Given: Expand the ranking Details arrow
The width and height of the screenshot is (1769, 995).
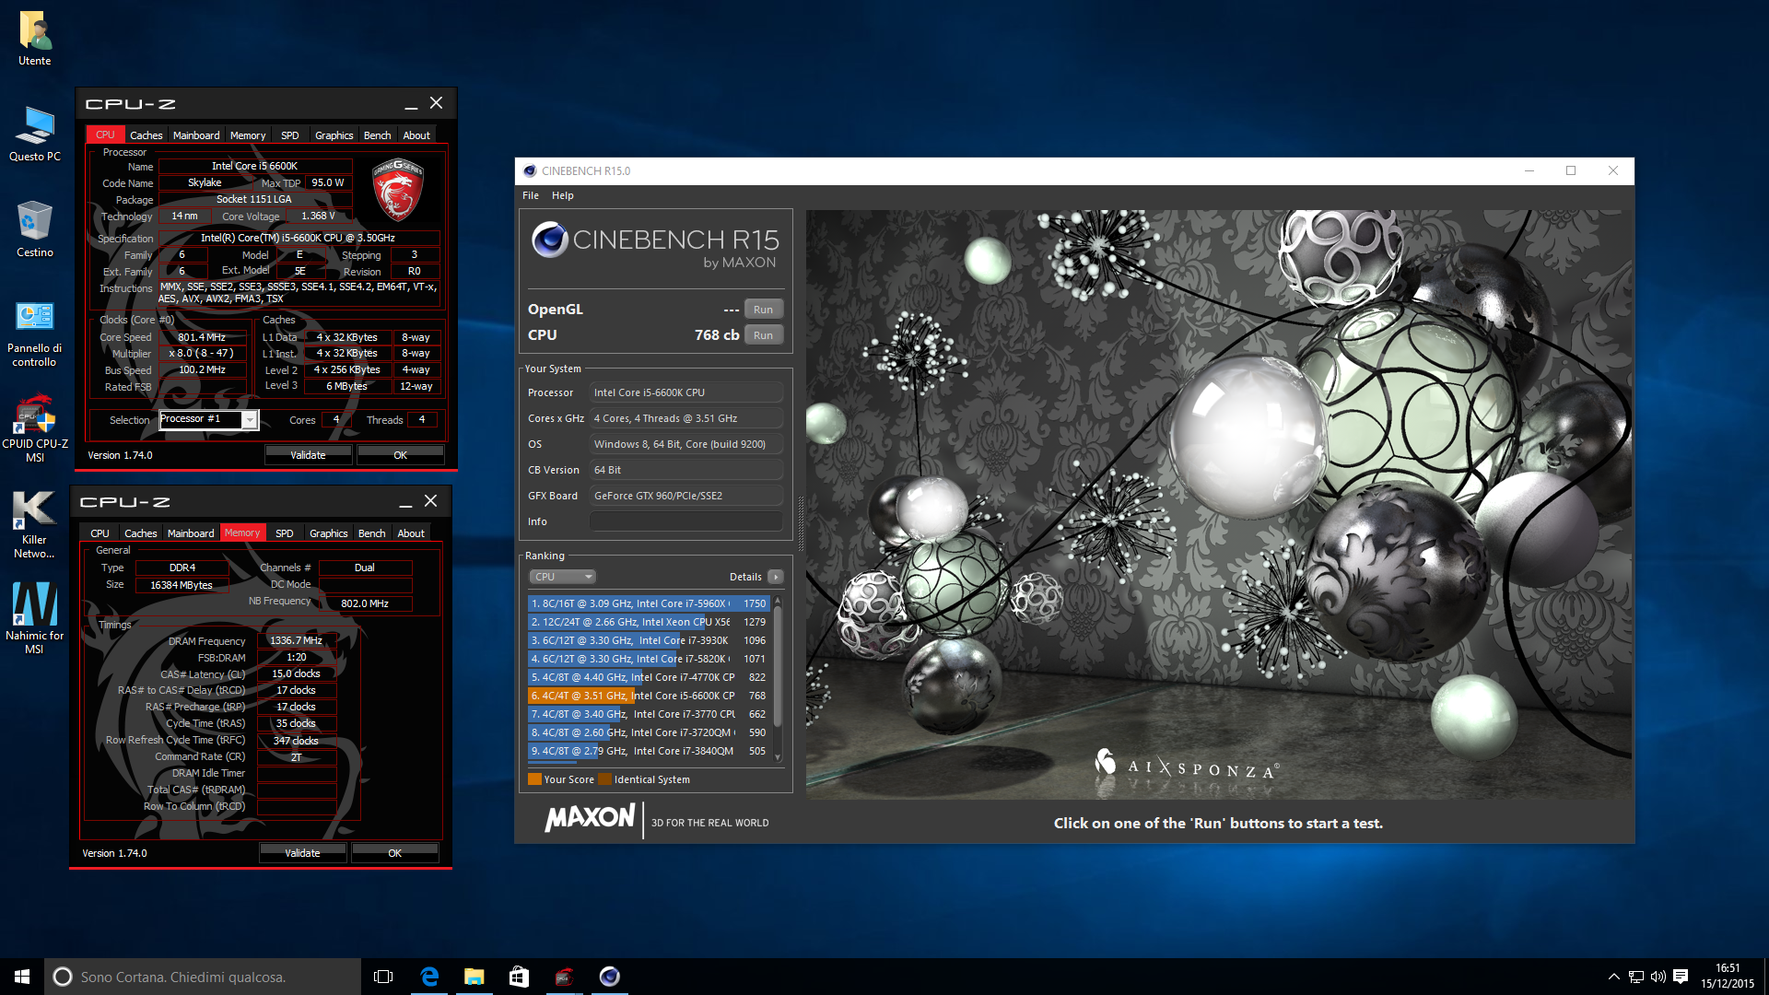Looking at the screenshot, I should pyautogui.click(x=776, y=577).
